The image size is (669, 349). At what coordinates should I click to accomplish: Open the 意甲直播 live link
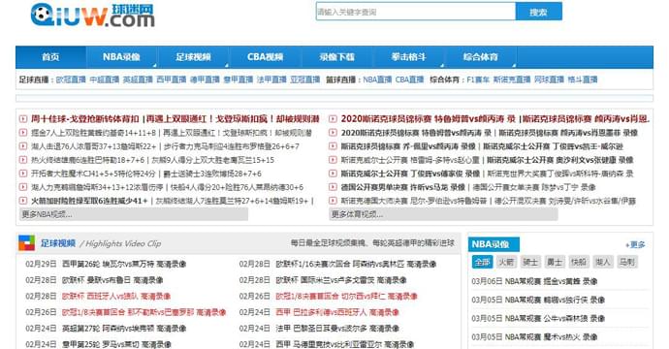coord(239,79)
